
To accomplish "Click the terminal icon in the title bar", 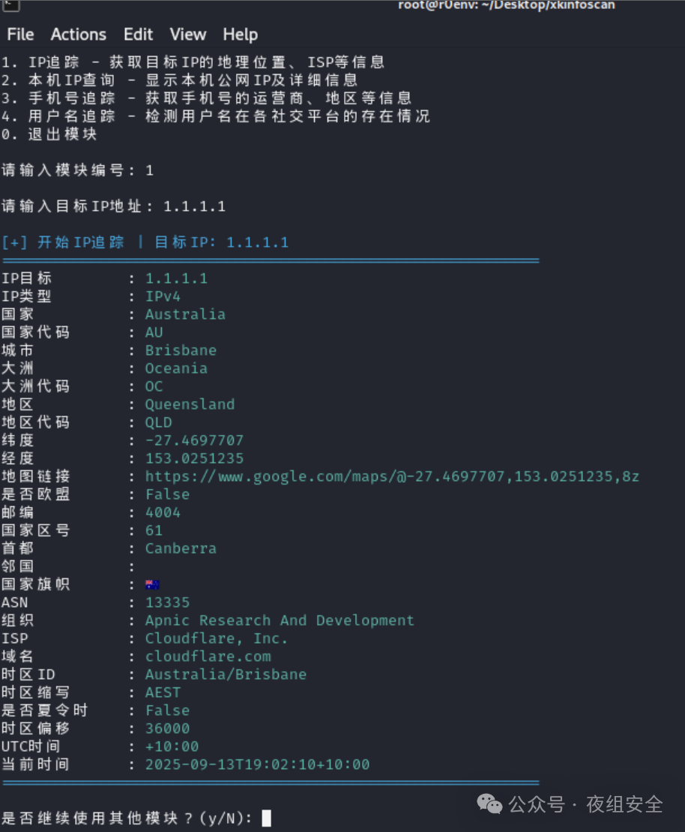I will click(x=10, y=5).
